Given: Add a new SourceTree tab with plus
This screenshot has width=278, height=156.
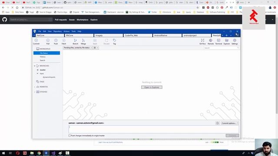Looking at the screenshot, I should click(x=226, y=36).
